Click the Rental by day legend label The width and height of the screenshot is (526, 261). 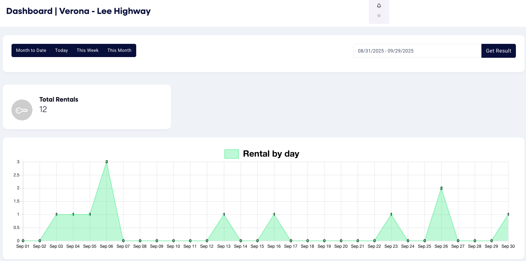(271, 154)
